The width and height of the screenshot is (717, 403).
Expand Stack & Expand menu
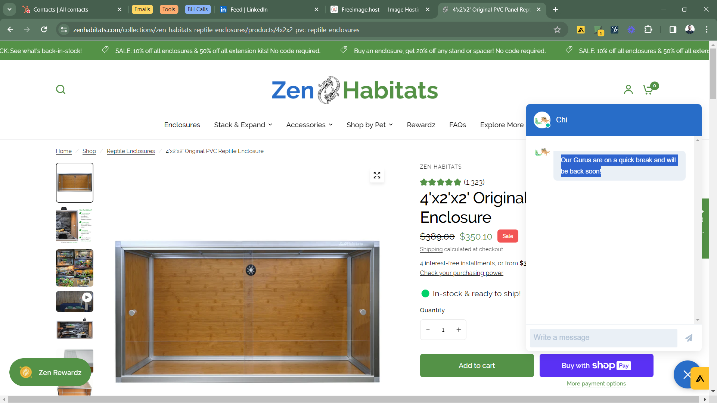[x=243, y=125]
